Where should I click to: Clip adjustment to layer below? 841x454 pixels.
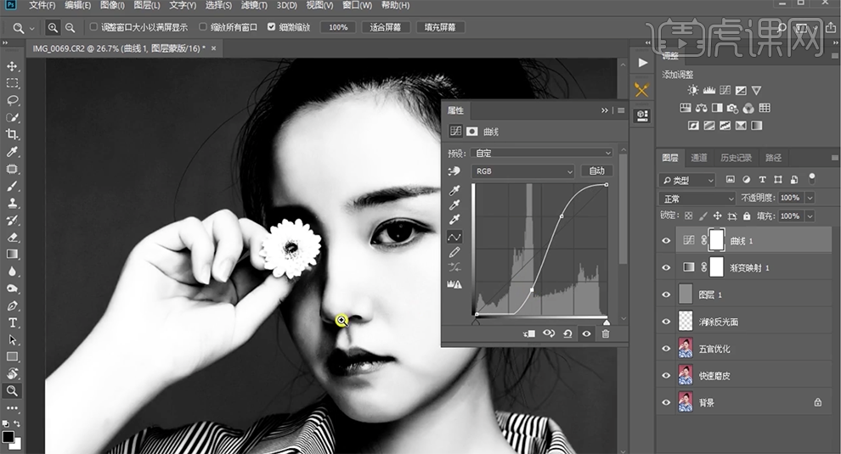pos(529,333)
